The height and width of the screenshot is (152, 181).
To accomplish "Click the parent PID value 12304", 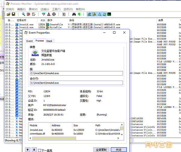I will click(47, 96).
